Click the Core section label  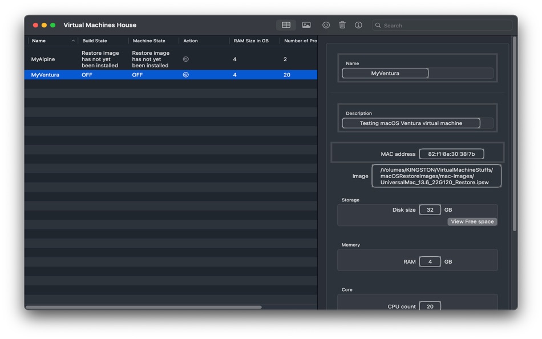click(x=347, y=289)
